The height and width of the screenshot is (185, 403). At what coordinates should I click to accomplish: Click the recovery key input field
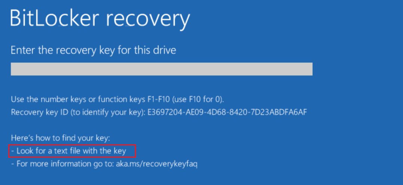161,69
